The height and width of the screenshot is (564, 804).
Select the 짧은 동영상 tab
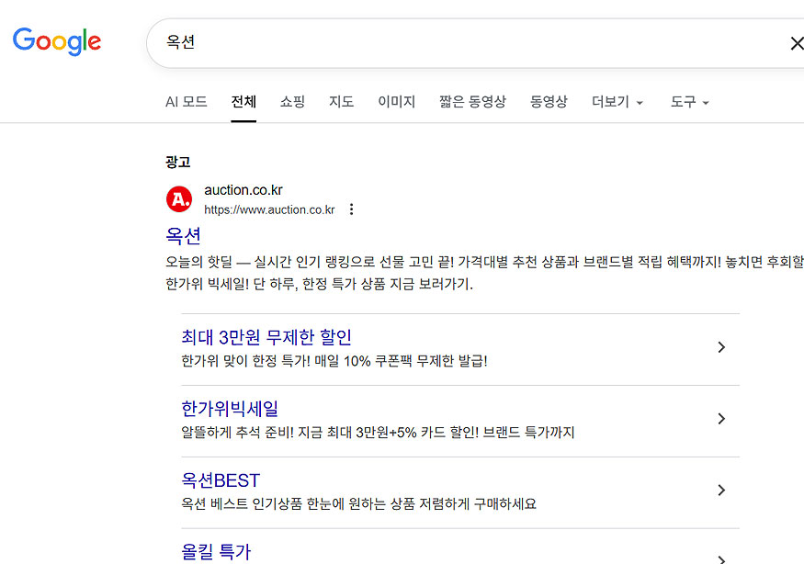pyautogui.click(x=472, y=102)
